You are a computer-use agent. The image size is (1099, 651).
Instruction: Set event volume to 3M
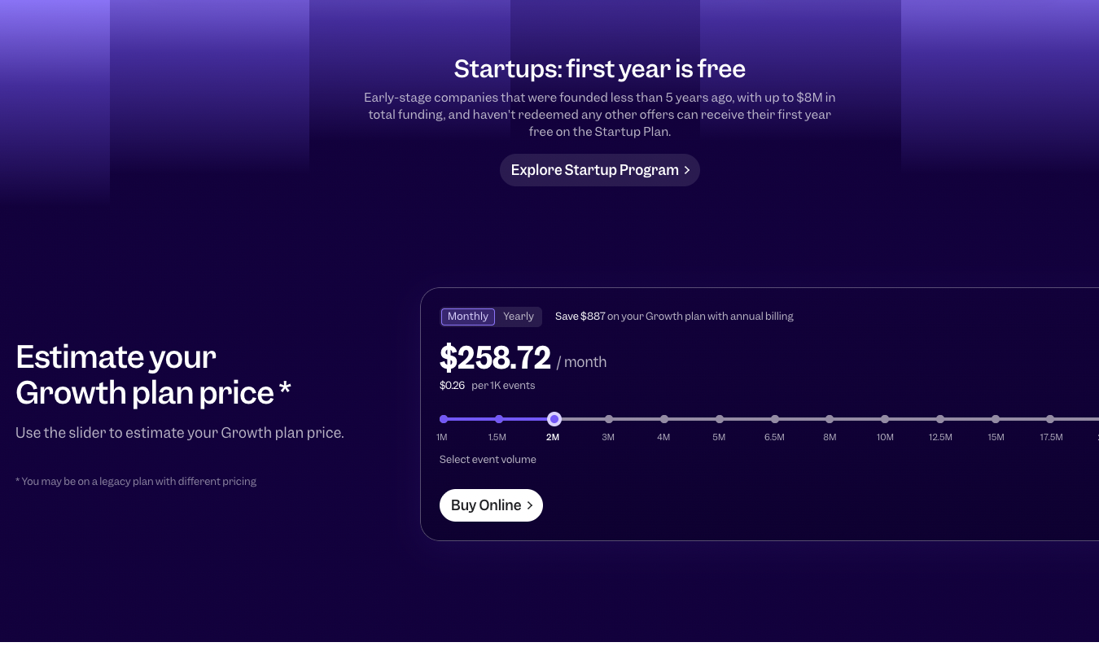coord(609,419)
